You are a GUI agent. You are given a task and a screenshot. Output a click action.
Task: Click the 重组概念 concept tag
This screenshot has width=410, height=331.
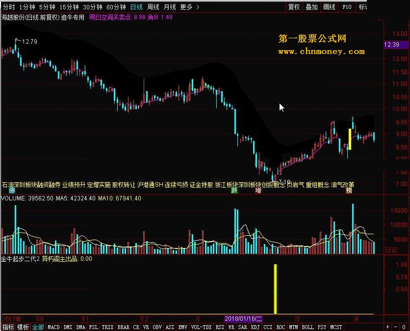318,185
